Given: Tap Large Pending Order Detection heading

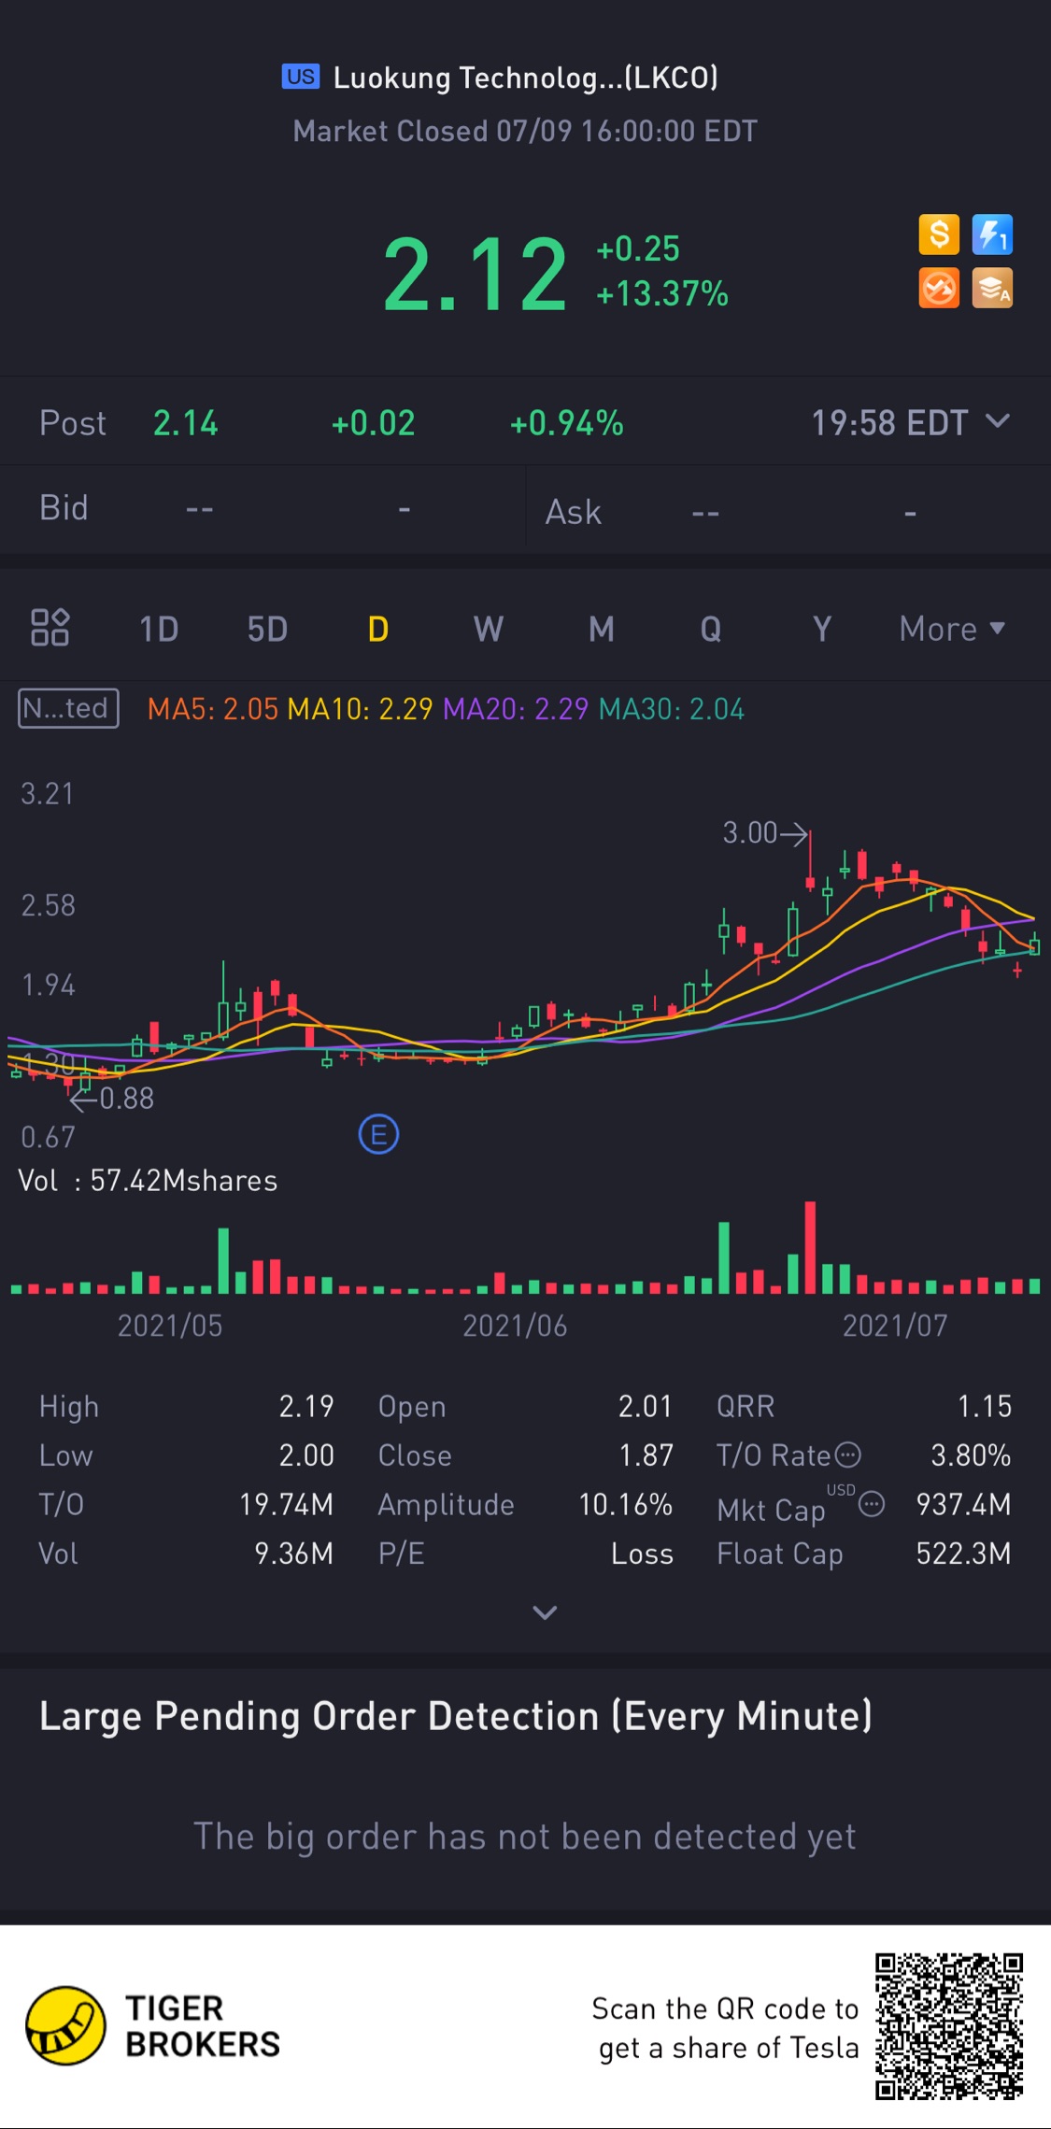Looking at the screenshot, I should (456, 1716).
